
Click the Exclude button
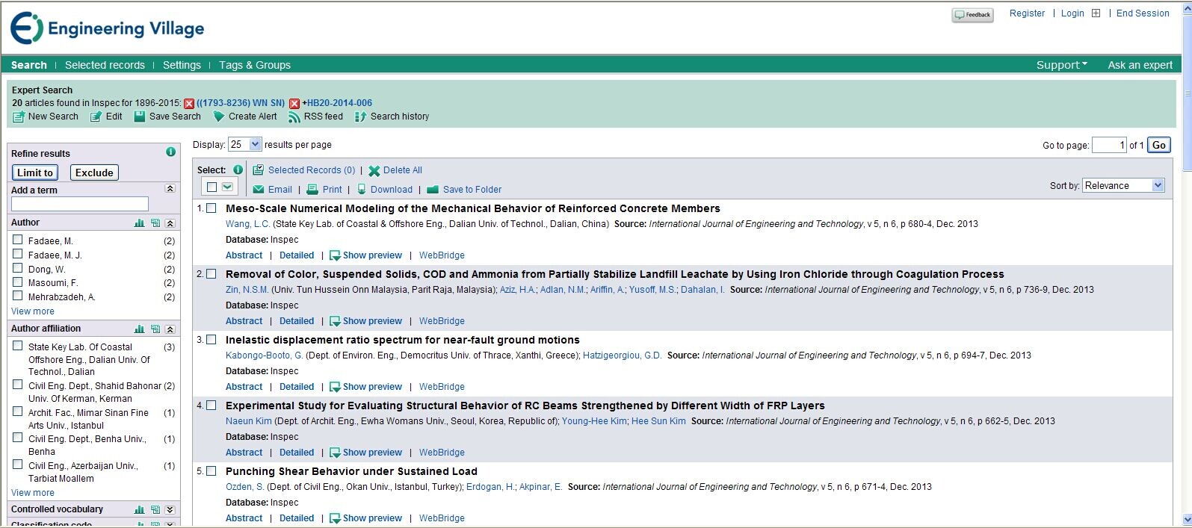94,173
